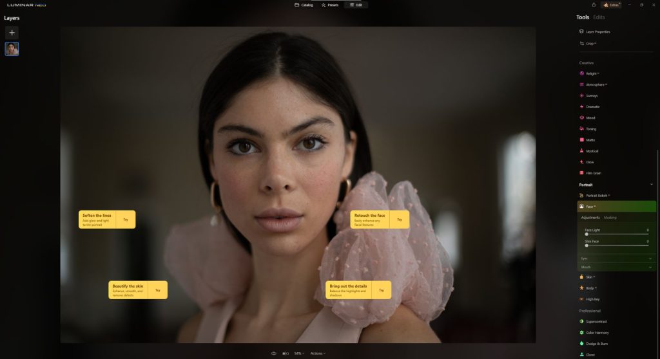Image resolution: width=660 pixels, height=359 pixels.
Task: Open the Edits tab in the right panel
Action: coord(599,17)
